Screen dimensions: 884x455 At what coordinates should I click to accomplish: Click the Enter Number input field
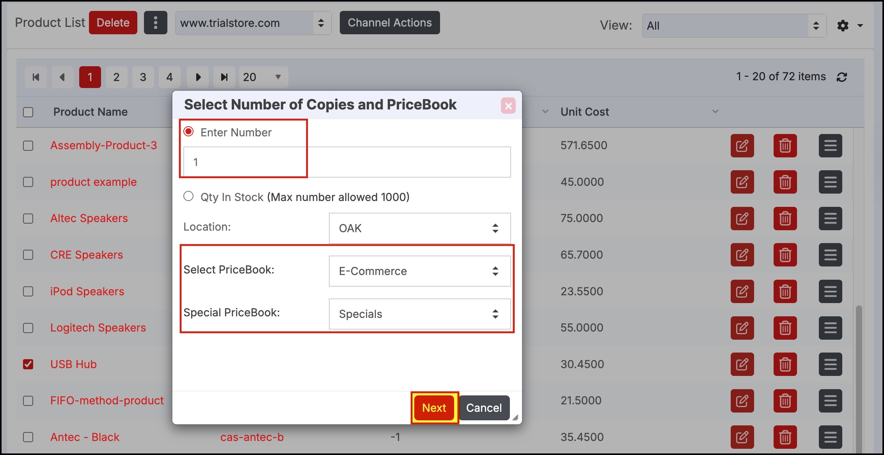coord(346,162)
